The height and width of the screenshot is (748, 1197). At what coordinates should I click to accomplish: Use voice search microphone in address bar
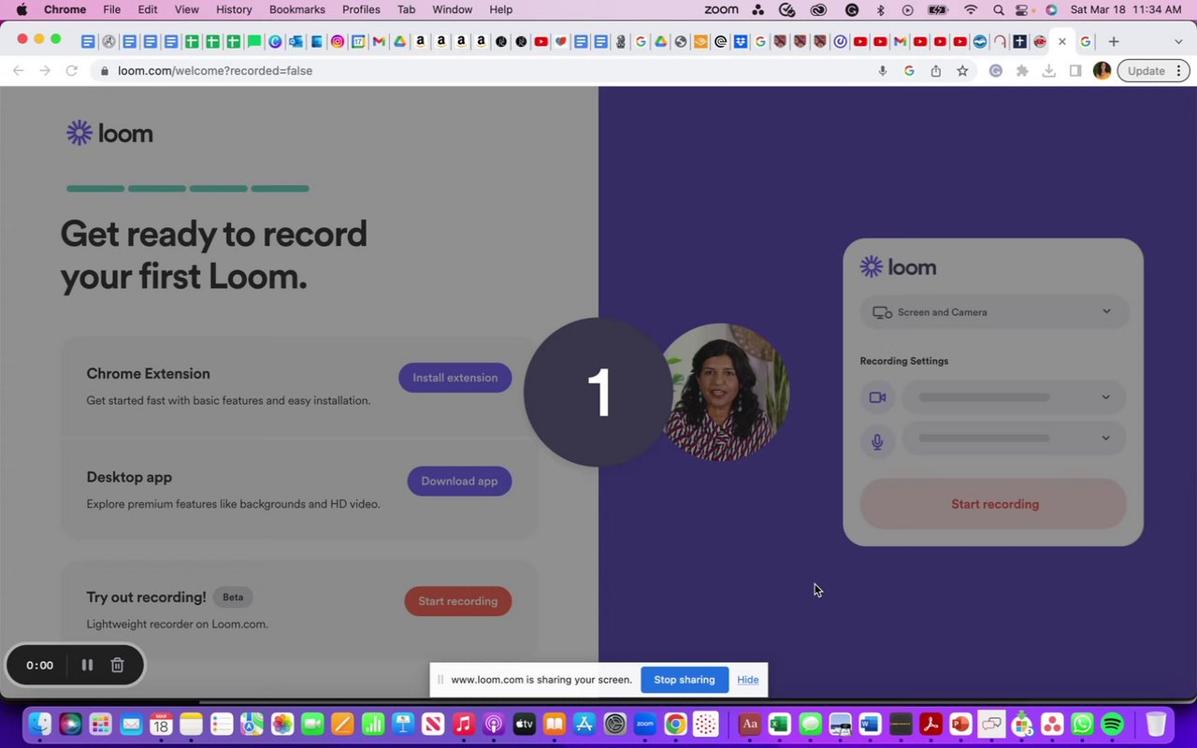(882, 71)
